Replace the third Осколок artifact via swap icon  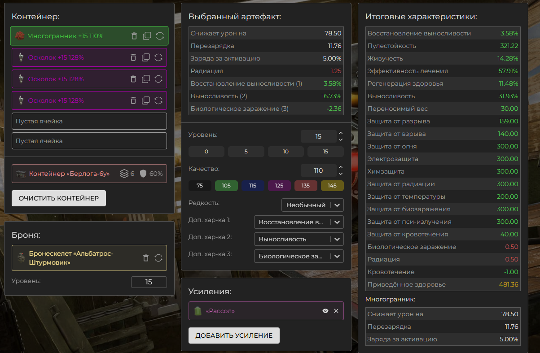(158, 100)
